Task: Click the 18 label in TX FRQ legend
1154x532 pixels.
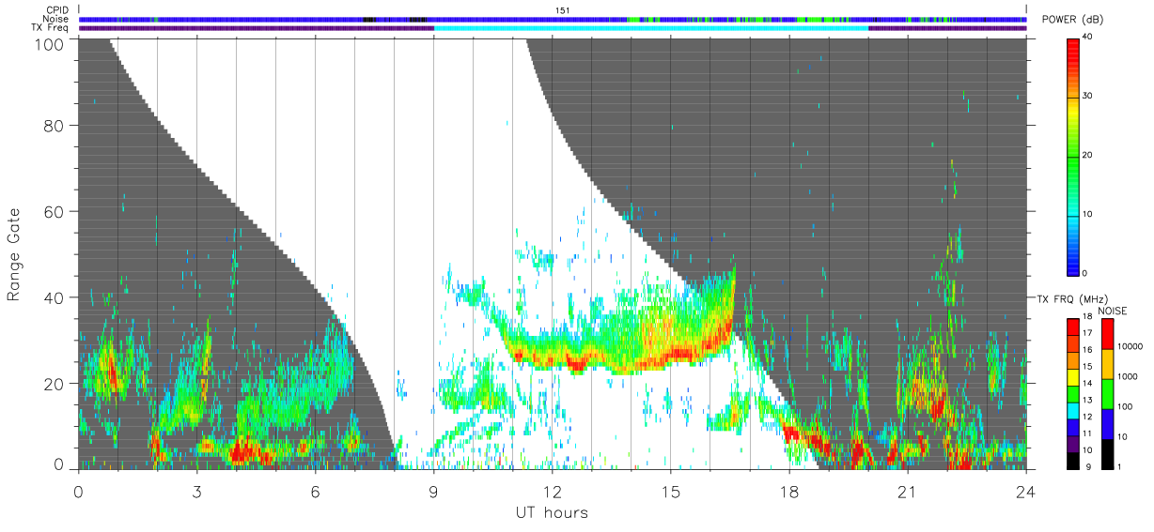Action: pyautogui.click(x=1087, y=316)
